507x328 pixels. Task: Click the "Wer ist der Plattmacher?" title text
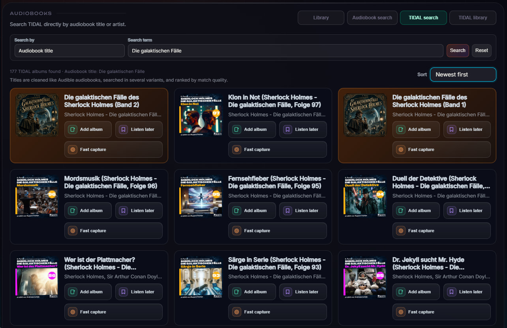pos(100,263)
